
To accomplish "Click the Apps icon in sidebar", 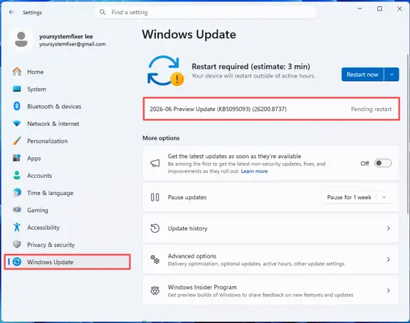I will pos(17,158).
